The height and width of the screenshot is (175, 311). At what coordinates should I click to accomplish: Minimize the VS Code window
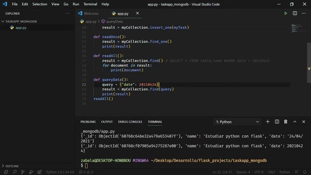point(279,4)
